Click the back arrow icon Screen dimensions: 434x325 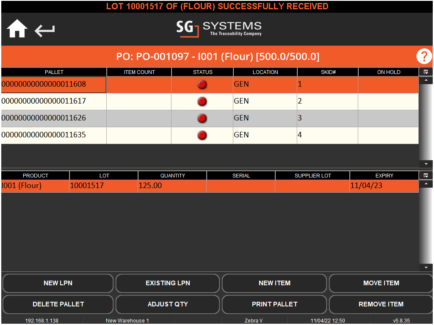pyautogui.click(x=44, y=30)
